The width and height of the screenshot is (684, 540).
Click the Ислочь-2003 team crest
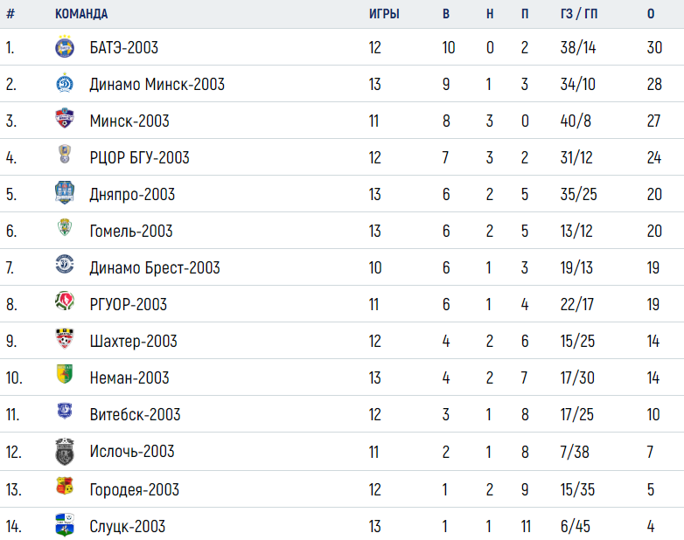coord(65,452)
